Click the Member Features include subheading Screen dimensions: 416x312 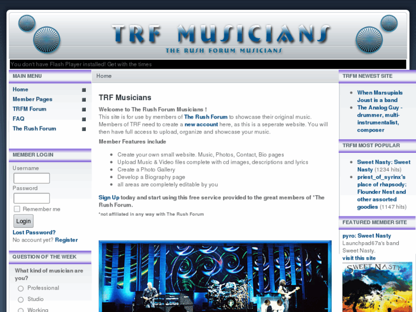[x=132, y=141]
